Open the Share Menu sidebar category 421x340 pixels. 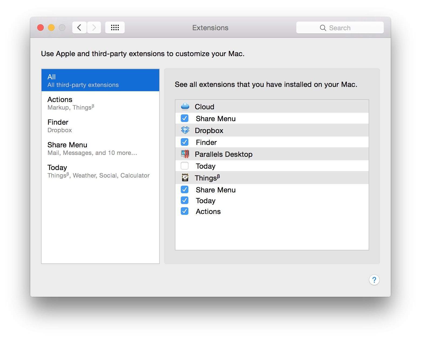coord(100,148)
